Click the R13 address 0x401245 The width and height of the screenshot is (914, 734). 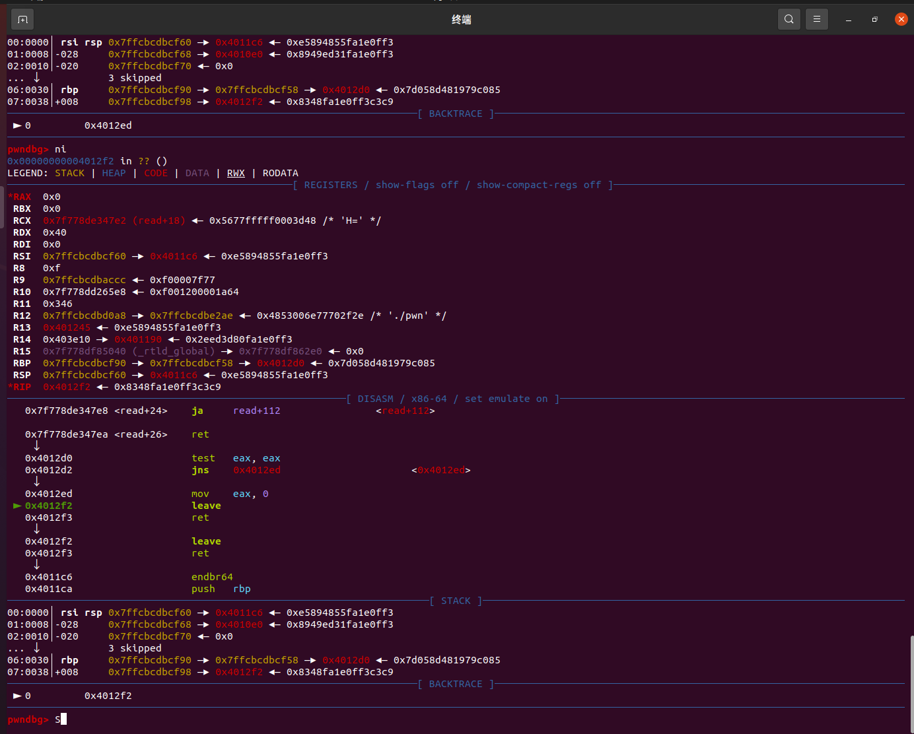[x=67, y=327]
